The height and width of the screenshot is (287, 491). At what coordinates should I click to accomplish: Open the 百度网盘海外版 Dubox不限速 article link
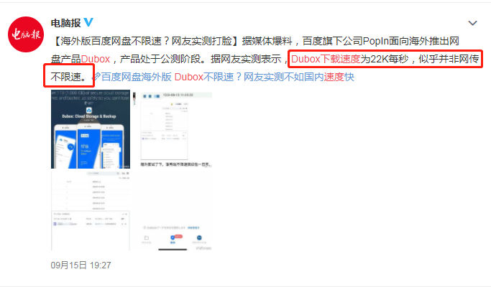pos(228,77)
